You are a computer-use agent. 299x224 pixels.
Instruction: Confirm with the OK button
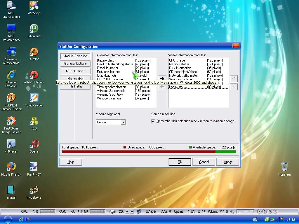[x=180, y=162]
